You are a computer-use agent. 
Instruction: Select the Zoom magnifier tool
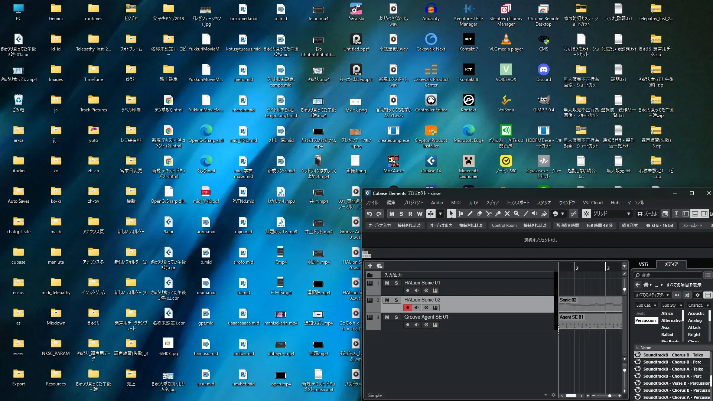click(516, 214)
